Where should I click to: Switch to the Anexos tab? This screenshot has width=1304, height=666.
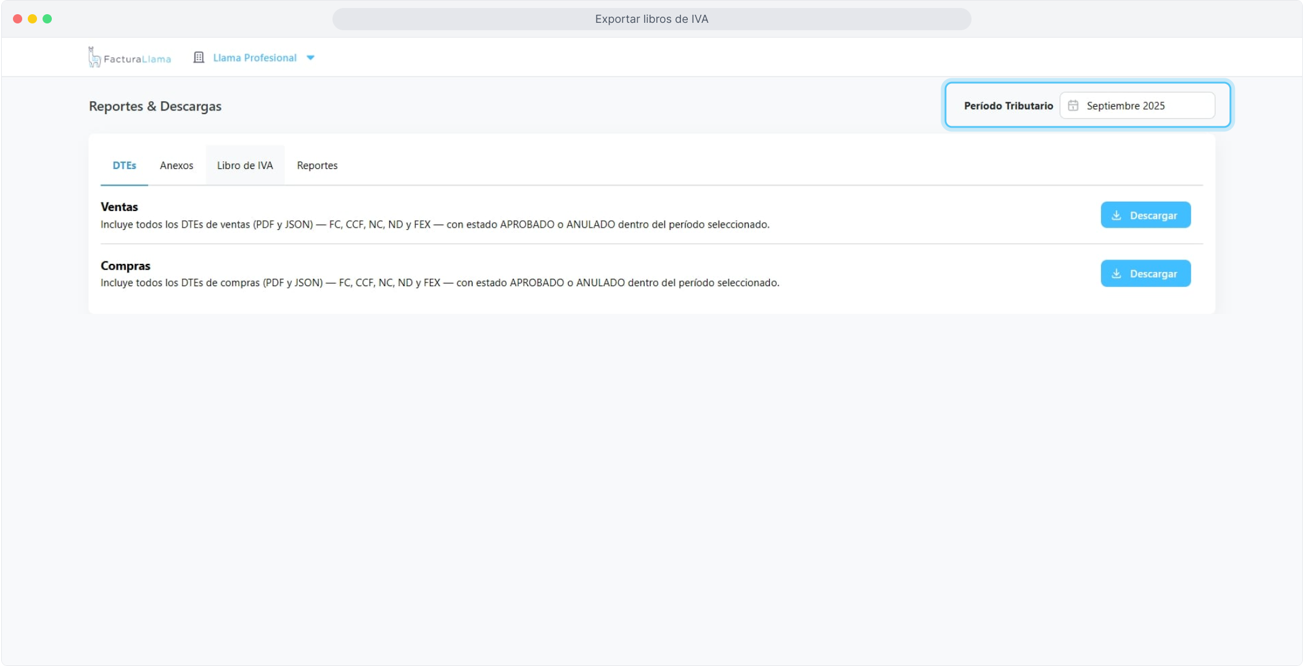point(176,165)
